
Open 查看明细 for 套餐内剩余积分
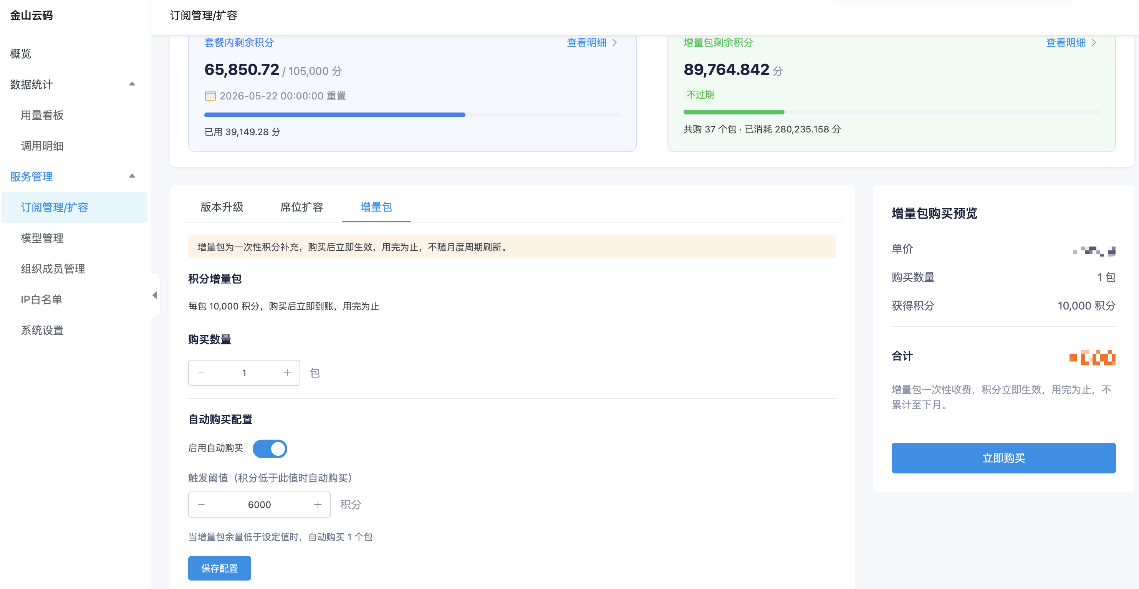(586, 43)
